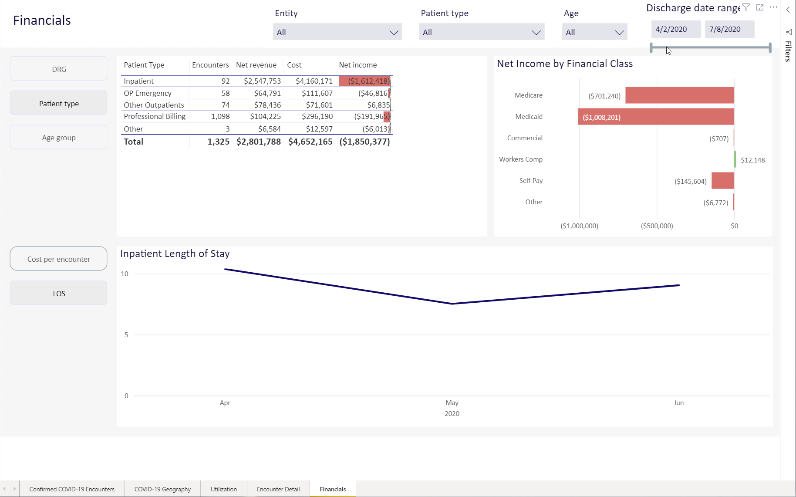This screenshot has height=497, width=796.
Task: Open the Age dropdown
Action: 594,32
